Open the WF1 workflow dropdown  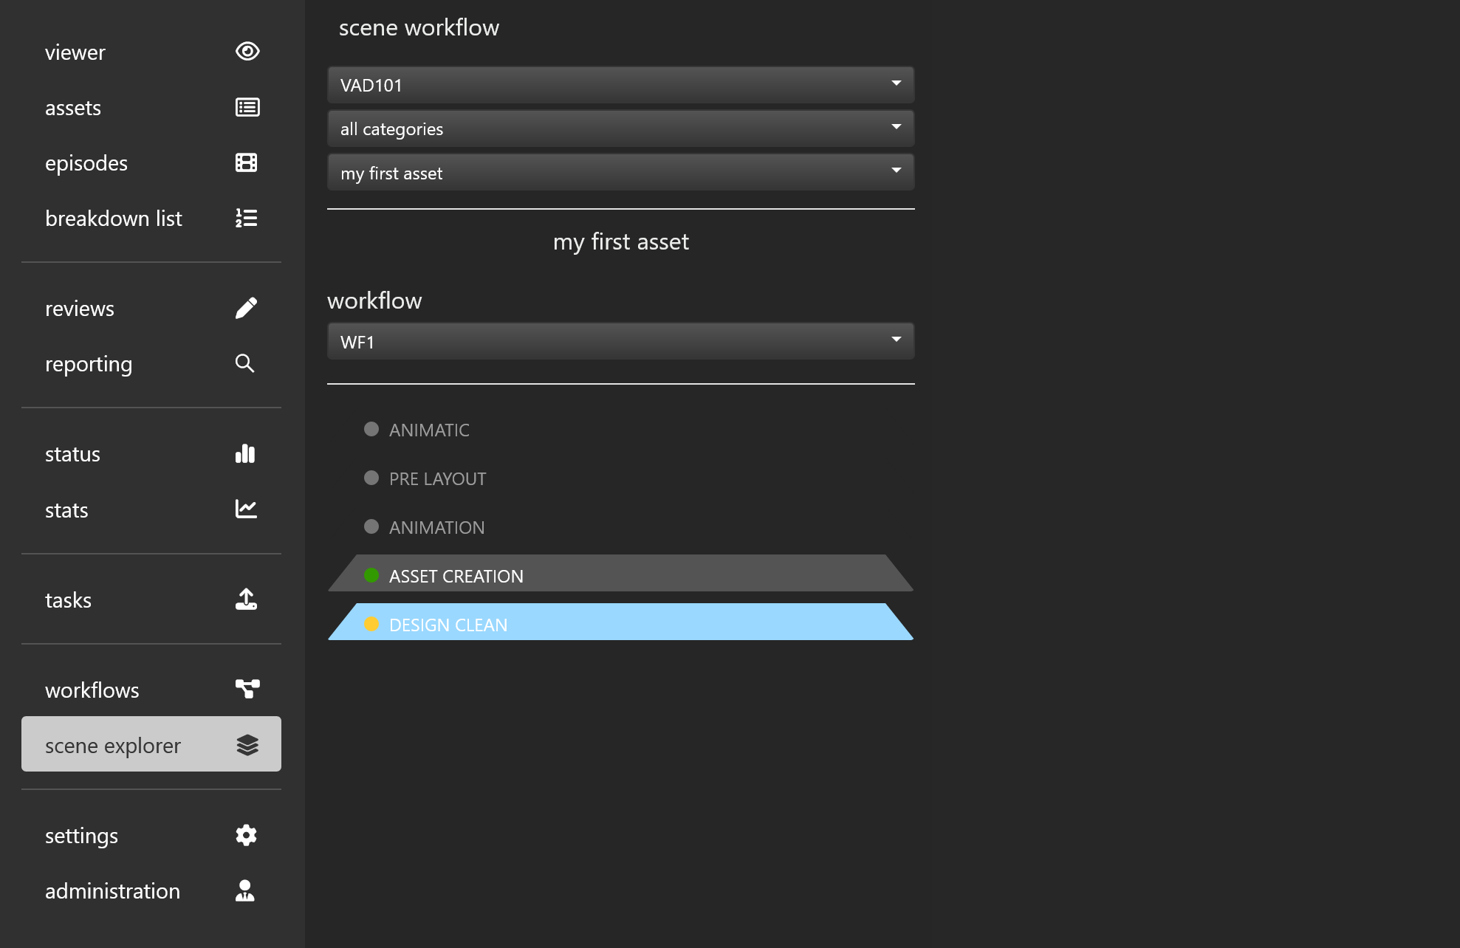coord(620,341)
